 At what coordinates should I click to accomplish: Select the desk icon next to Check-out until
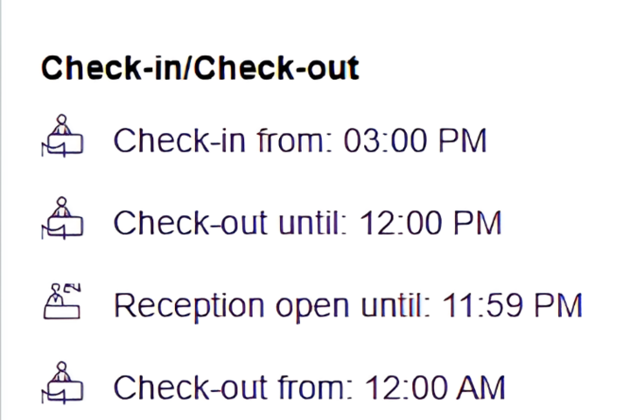pyautogui.click(x=62, y=218)
